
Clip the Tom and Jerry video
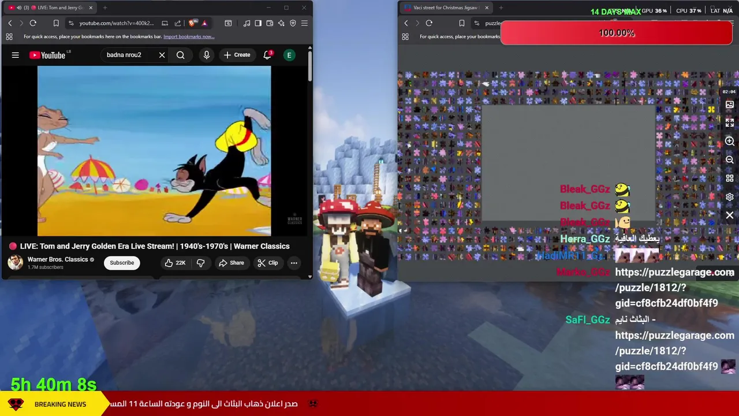(268, 263)
